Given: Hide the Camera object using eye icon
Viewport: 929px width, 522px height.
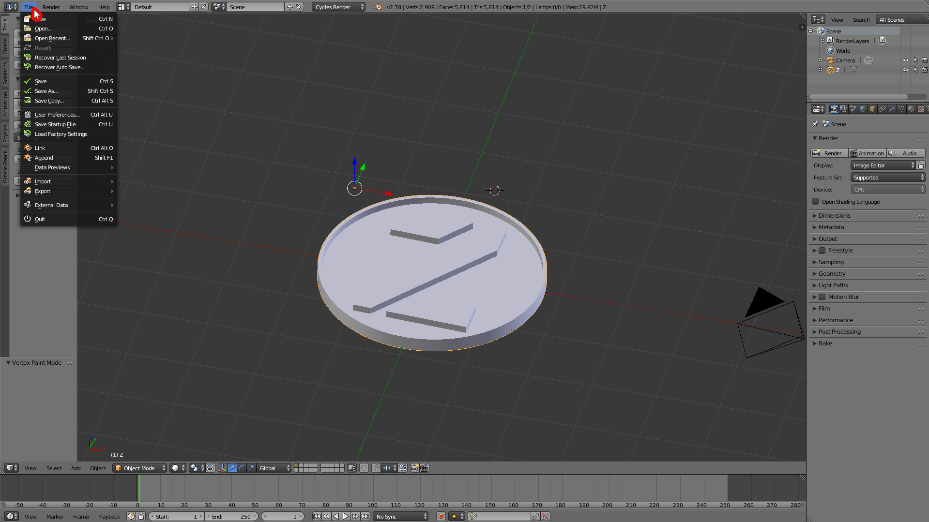Looking at the screenshot, I should pyautogui.click(x=905, y=60).
